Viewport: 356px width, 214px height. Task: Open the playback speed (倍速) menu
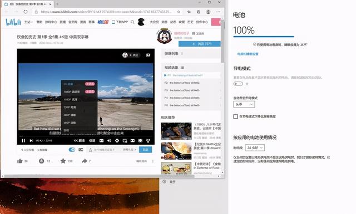click(x=92, y=140)
